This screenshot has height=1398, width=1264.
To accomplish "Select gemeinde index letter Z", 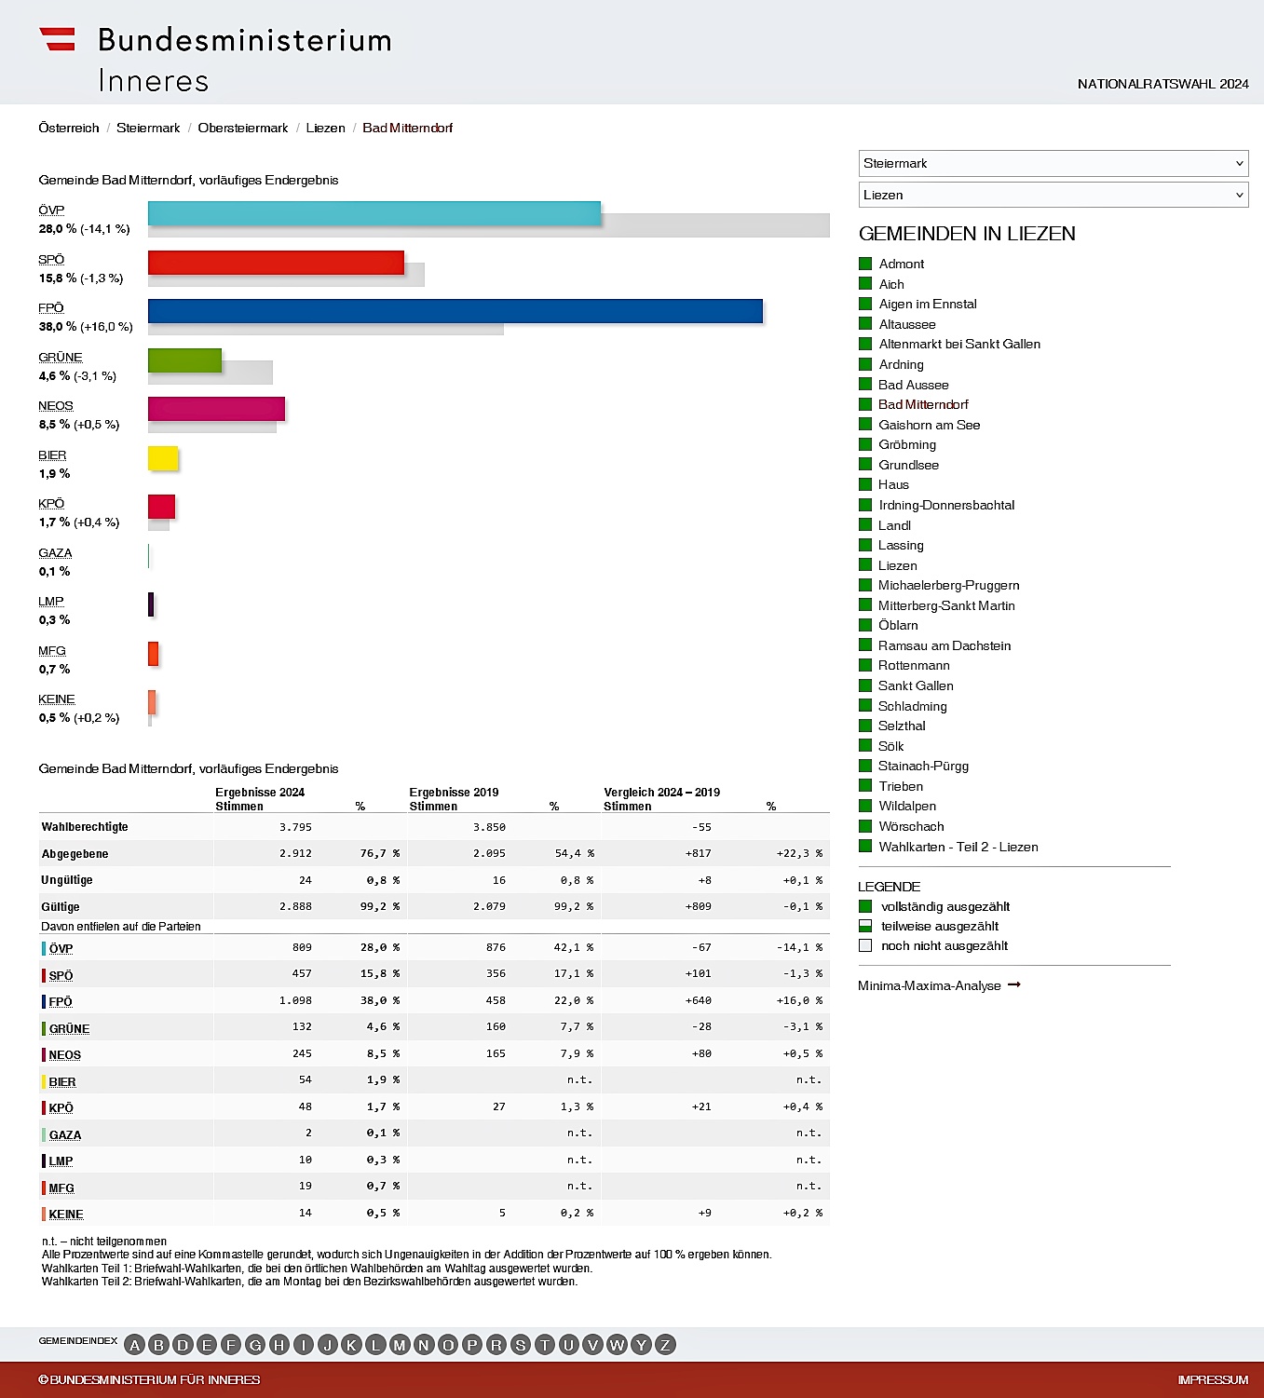I will [x=665, y=1345].
